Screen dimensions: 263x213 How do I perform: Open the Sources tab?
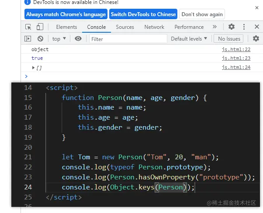tap(125, 27)
